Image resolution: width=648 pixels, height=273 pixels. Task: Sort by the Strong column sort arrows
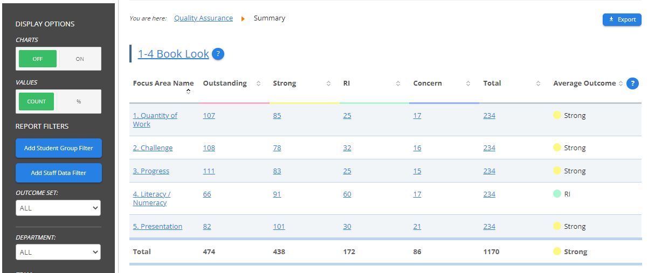coord(328,83)
